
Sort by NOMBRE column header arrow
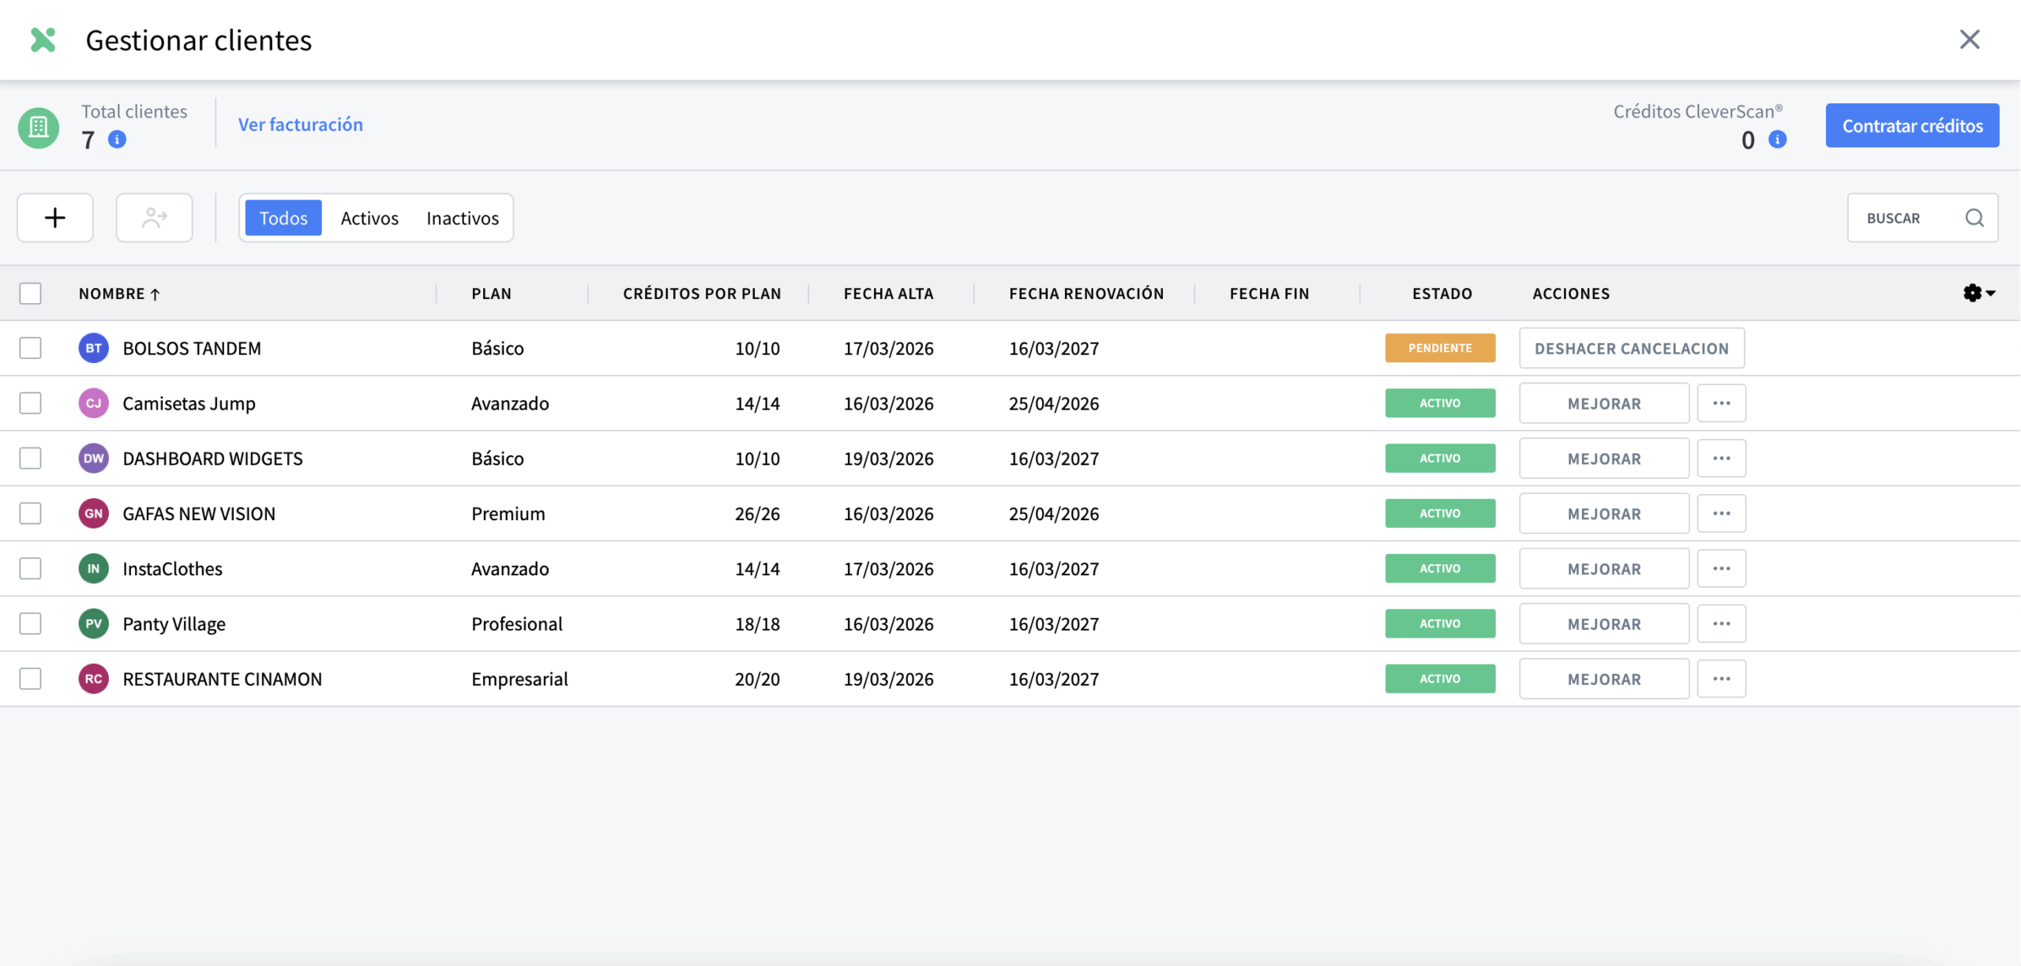[156, 294]
